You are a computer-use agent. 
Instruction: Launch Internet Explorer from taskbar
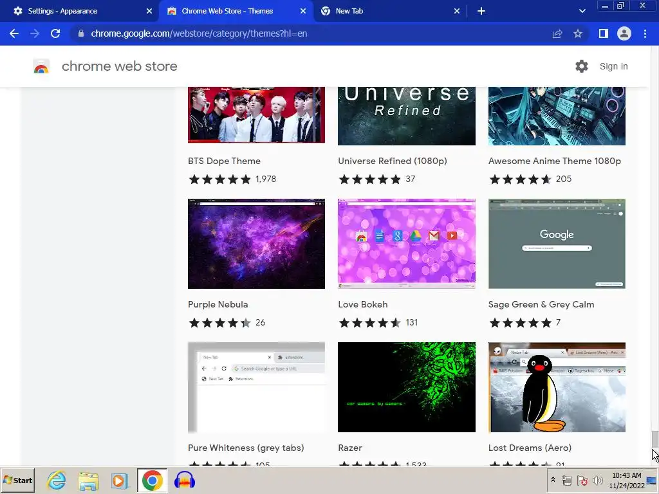point(57,480)
